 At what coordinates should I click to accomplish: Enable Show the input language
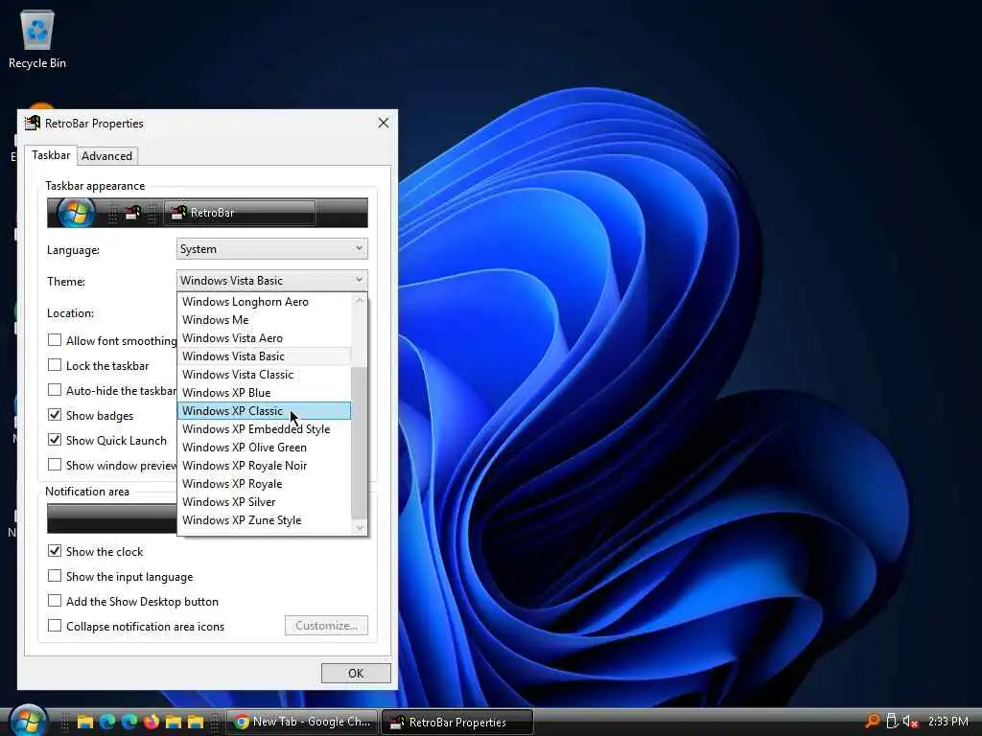coord(55,576)
